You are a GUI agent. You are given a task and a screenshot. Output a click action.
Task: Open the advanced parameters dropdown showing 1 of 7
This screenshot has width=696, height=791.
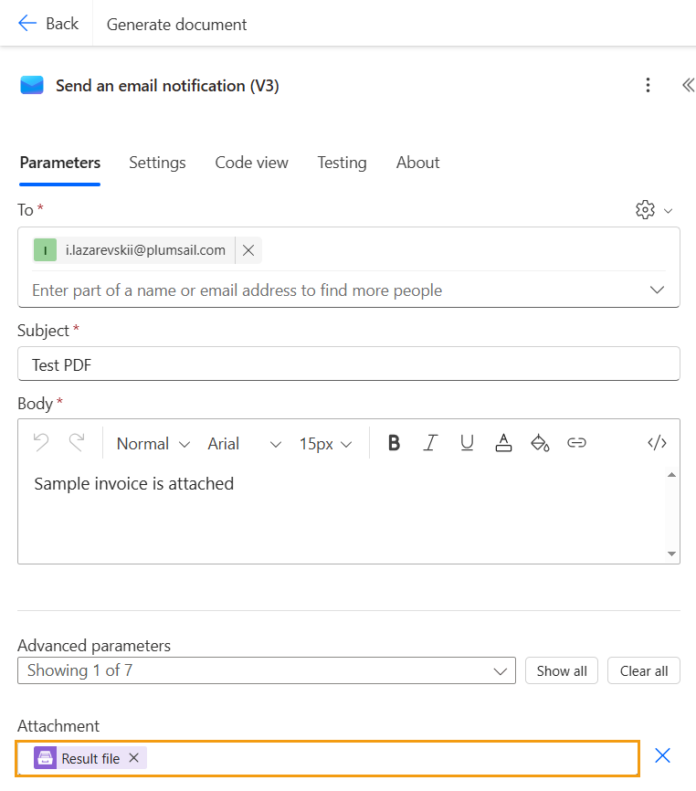(267, 670)
